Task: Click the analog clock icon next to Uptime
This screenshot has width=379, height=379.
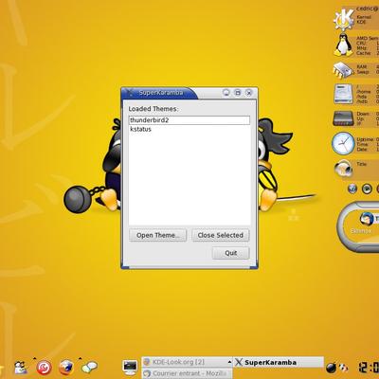Action: [x=343, y=143]
